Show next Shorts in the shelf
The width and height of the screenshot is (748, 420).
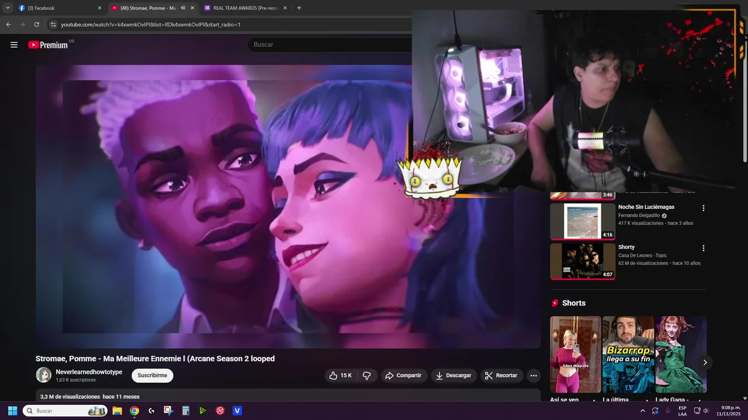tap(705, 362)
